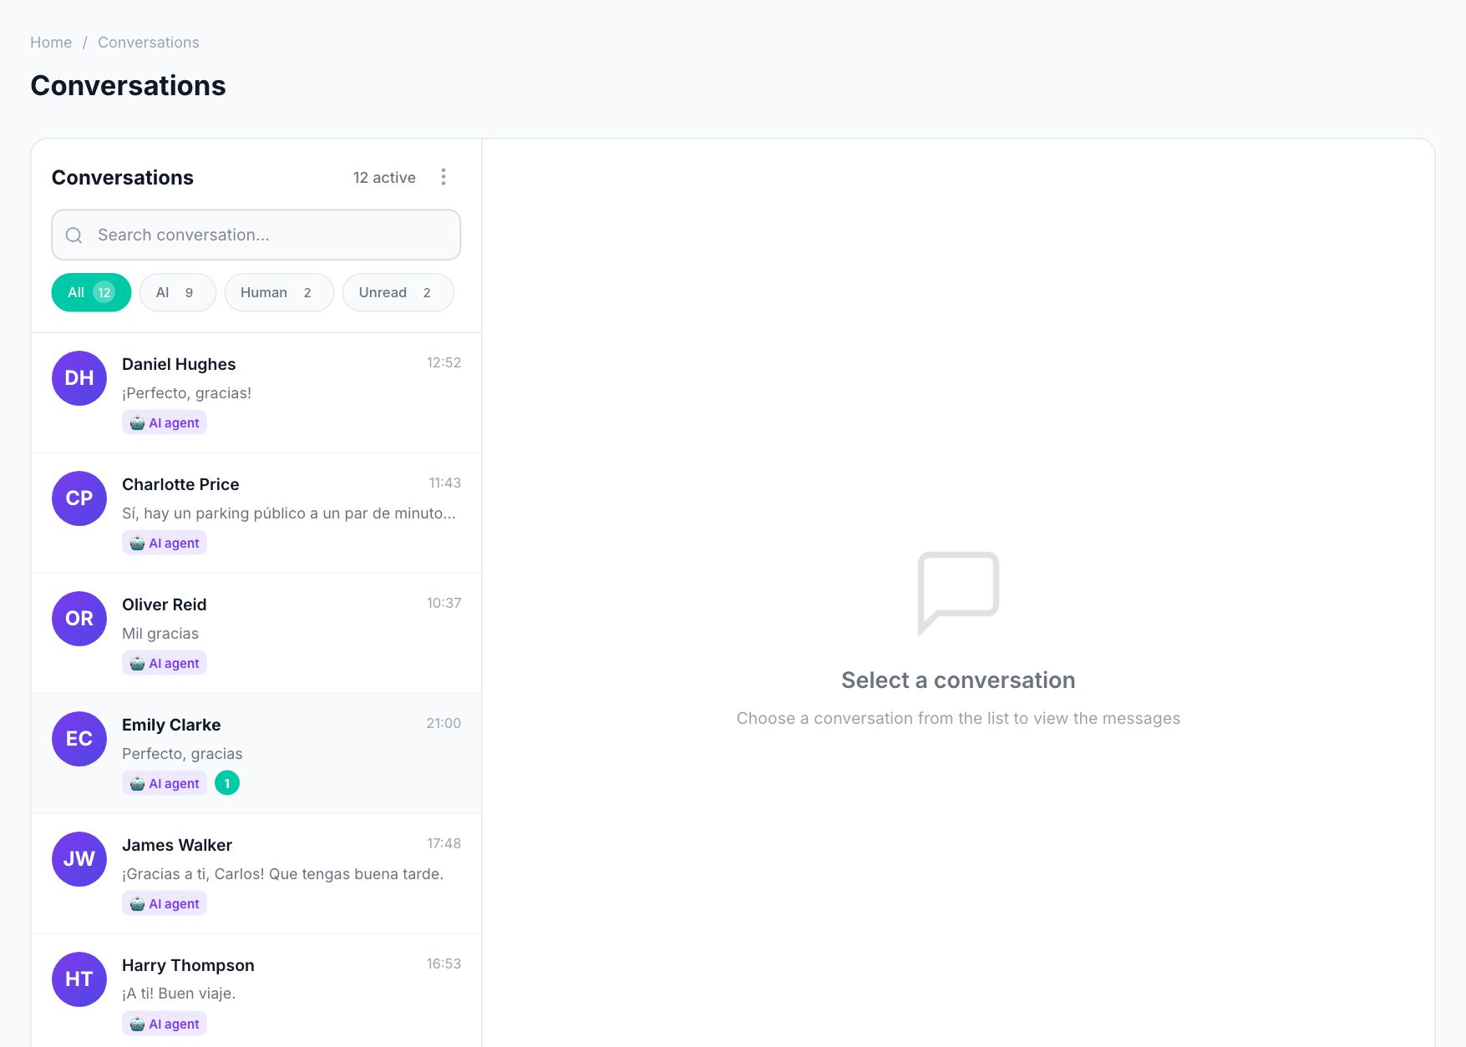Click the 16:53 timestamp
This screenshot has width=1466, height=1047.
[444, 964]
